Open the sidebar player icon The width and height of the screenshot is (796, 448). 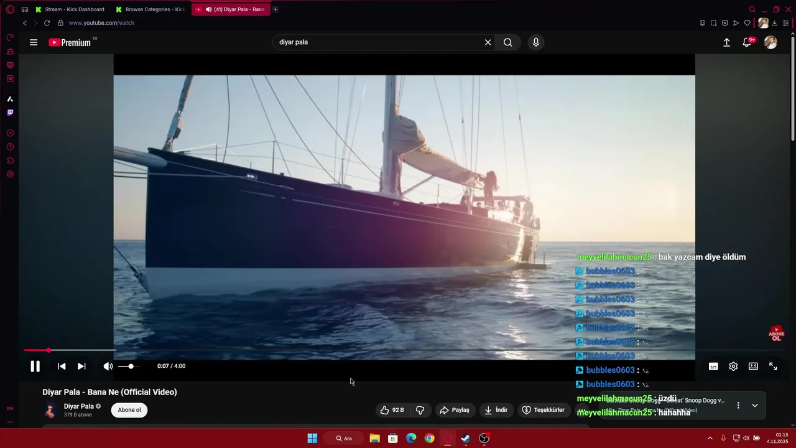(x=10, y=133)
